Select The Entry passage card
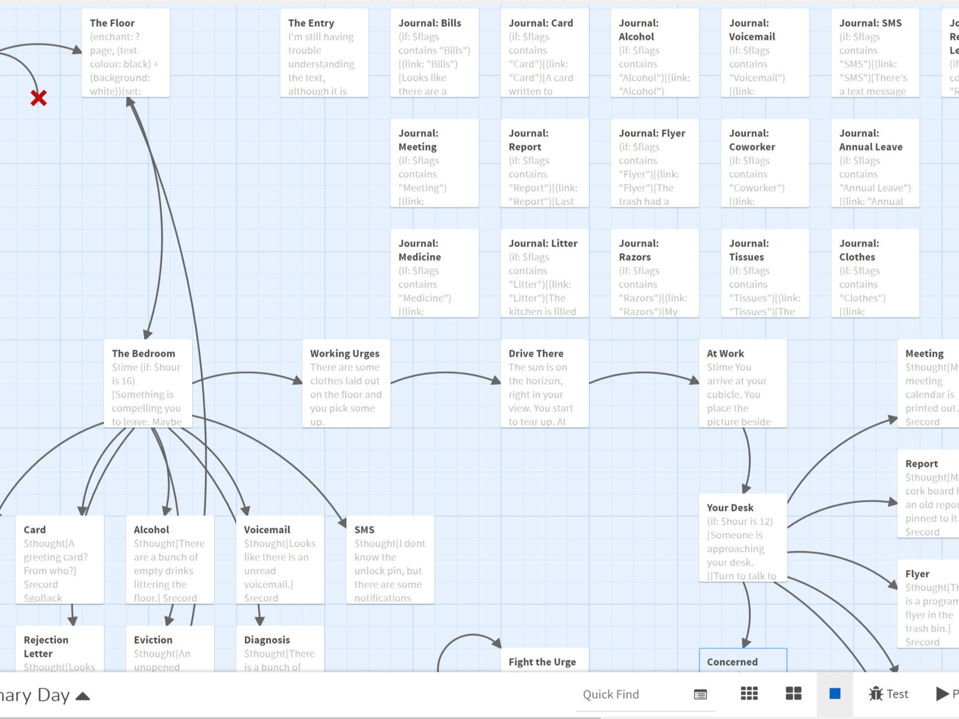959x719 pixels. coord(324,53)
